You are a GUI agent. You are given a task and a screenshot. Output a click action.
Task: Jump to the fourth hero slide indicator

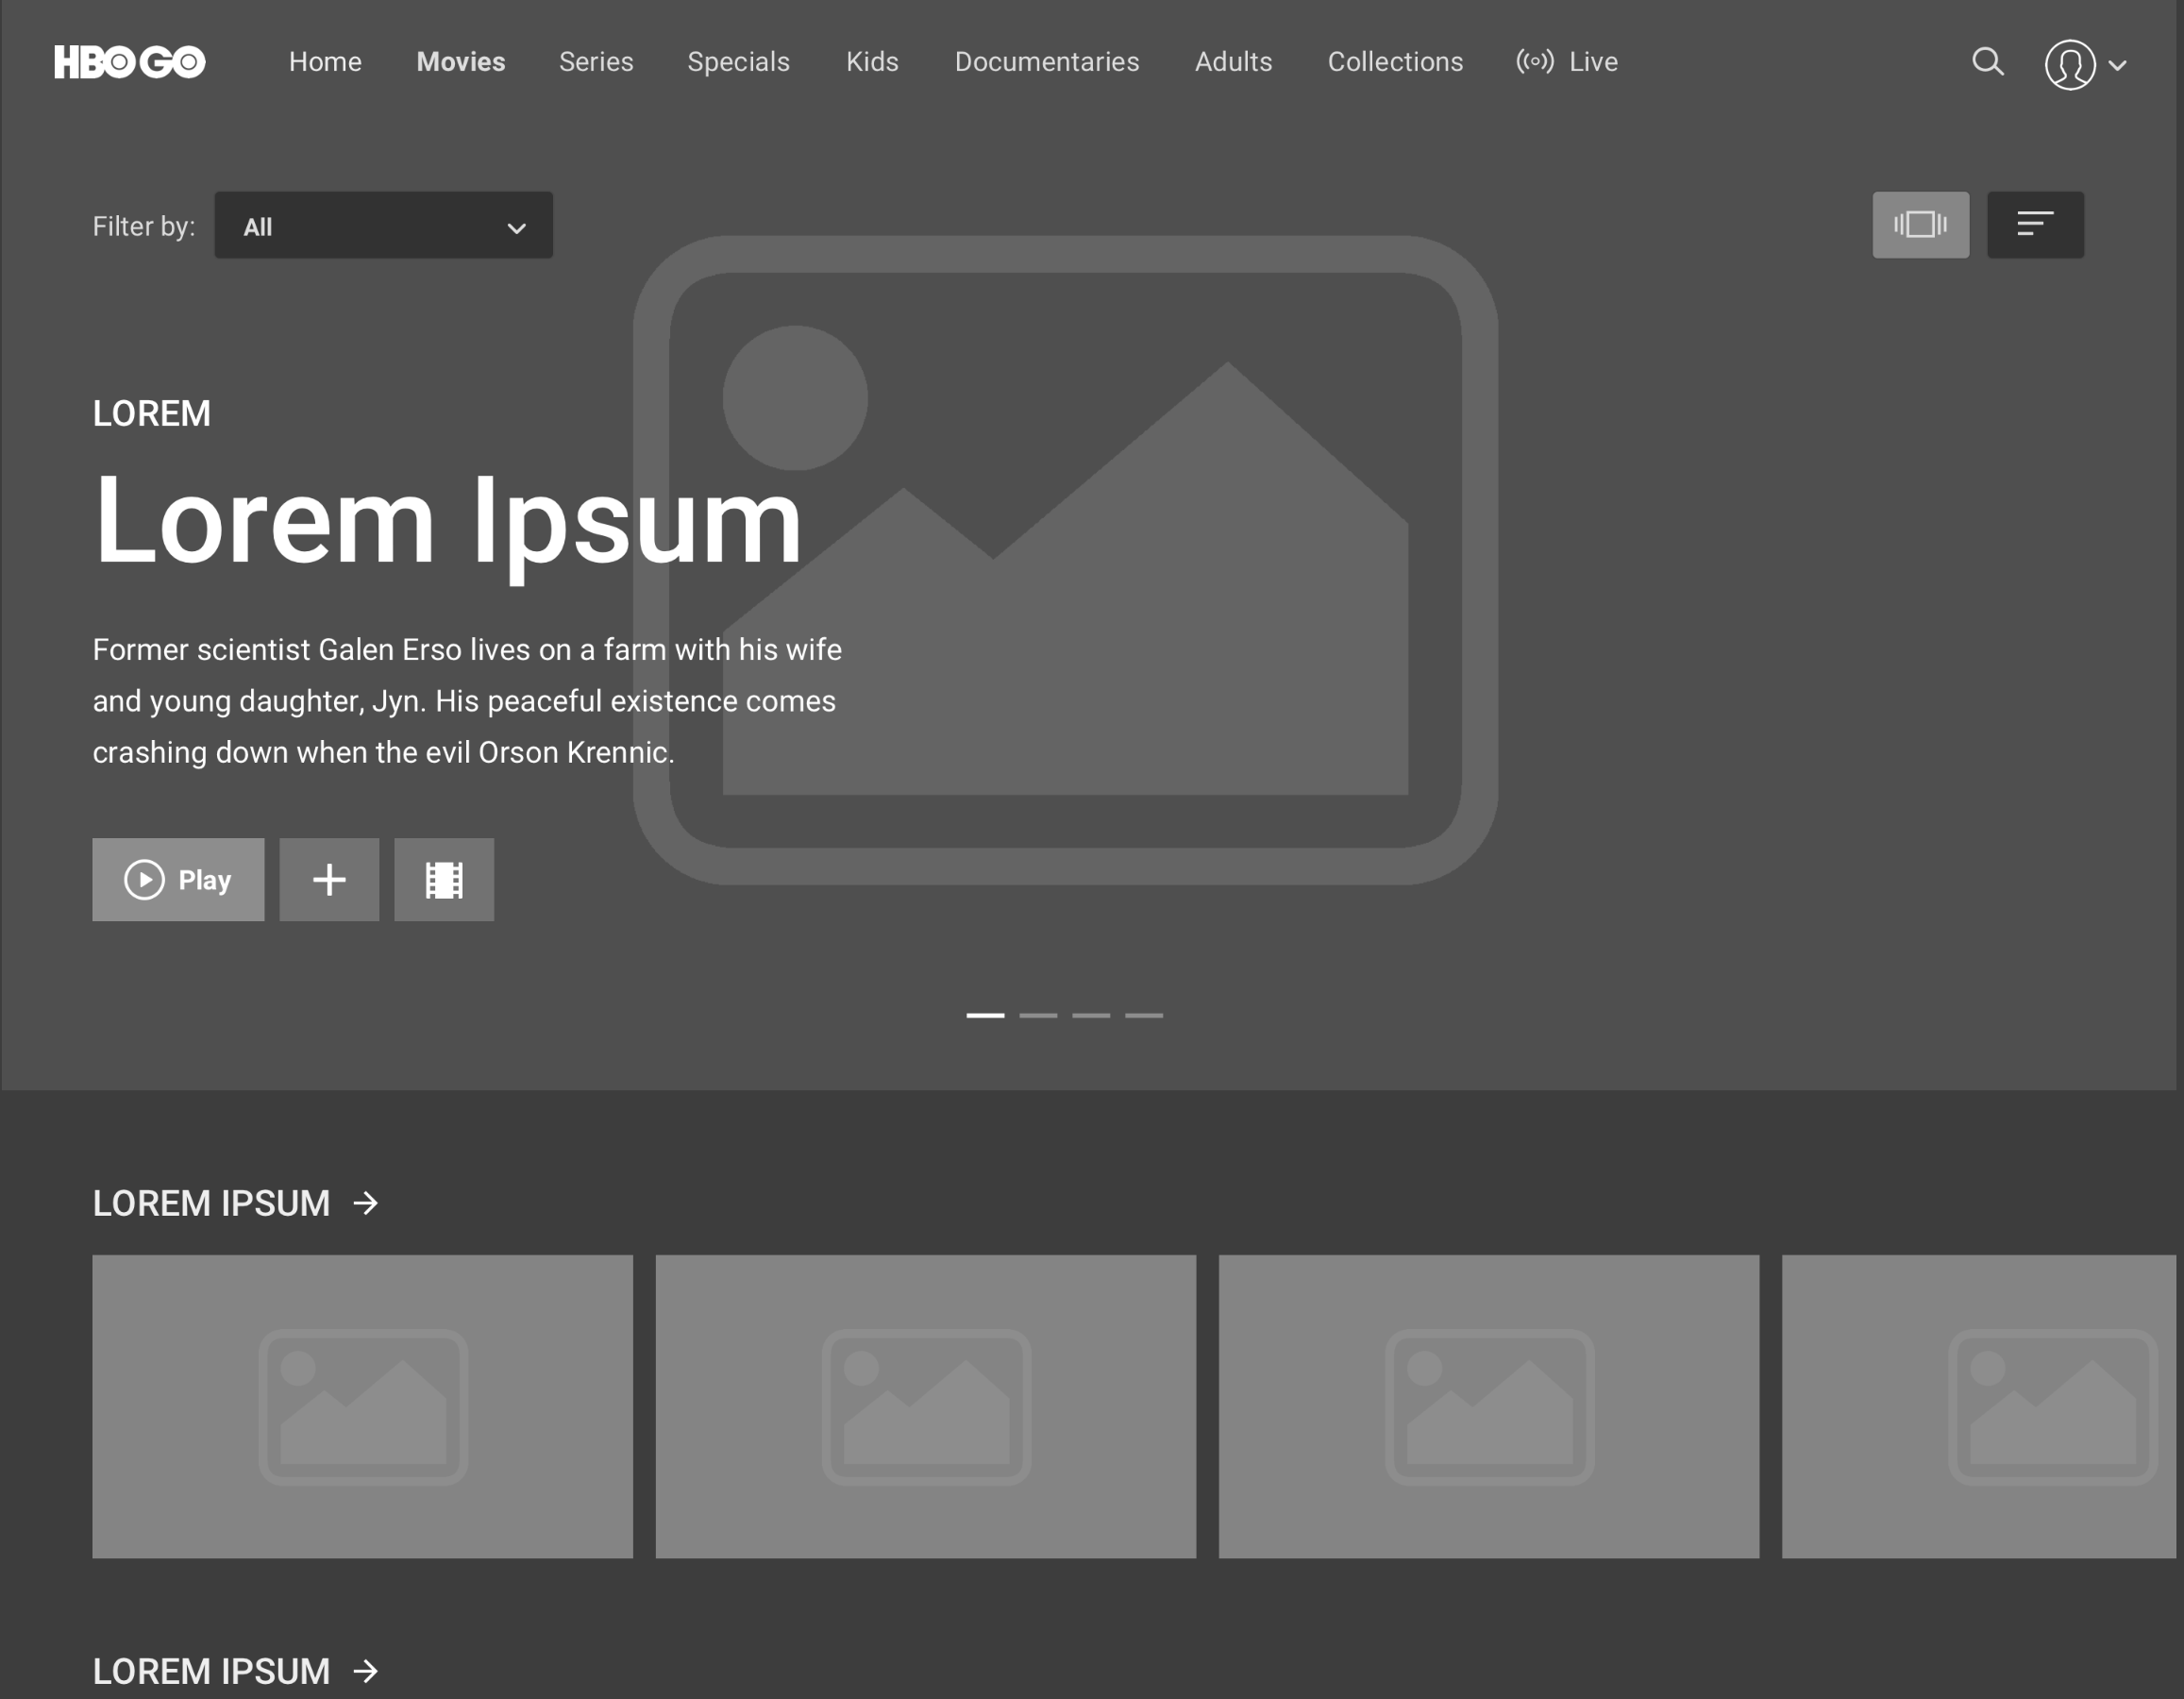coord(1144,1015)
